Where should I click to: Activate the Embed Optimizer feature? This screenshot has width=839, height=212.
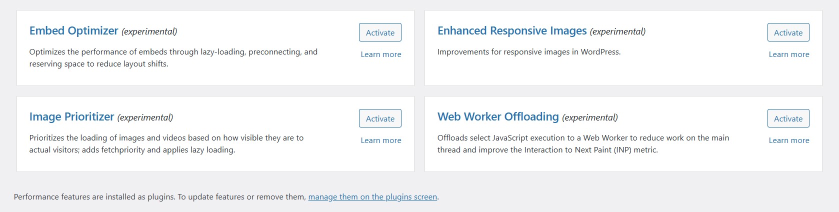[x=380, y=32]
